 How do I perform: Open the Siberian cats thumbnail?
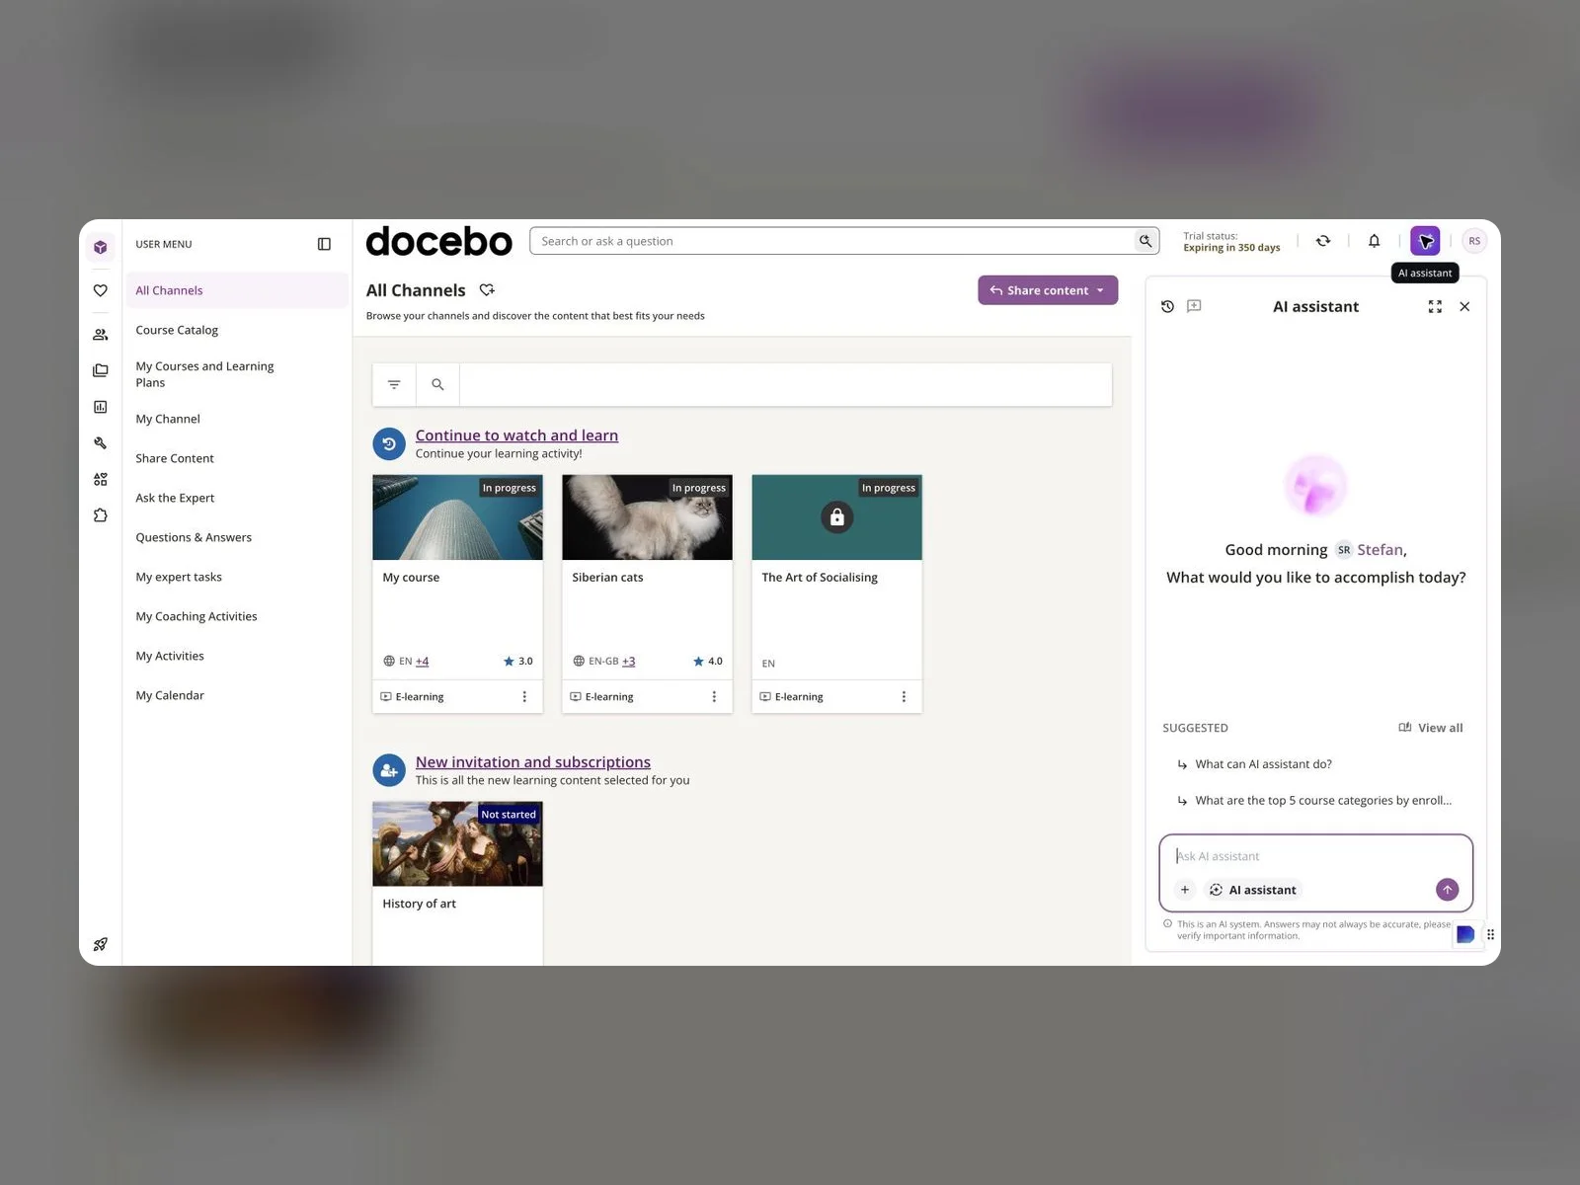[x=647, y=517]
